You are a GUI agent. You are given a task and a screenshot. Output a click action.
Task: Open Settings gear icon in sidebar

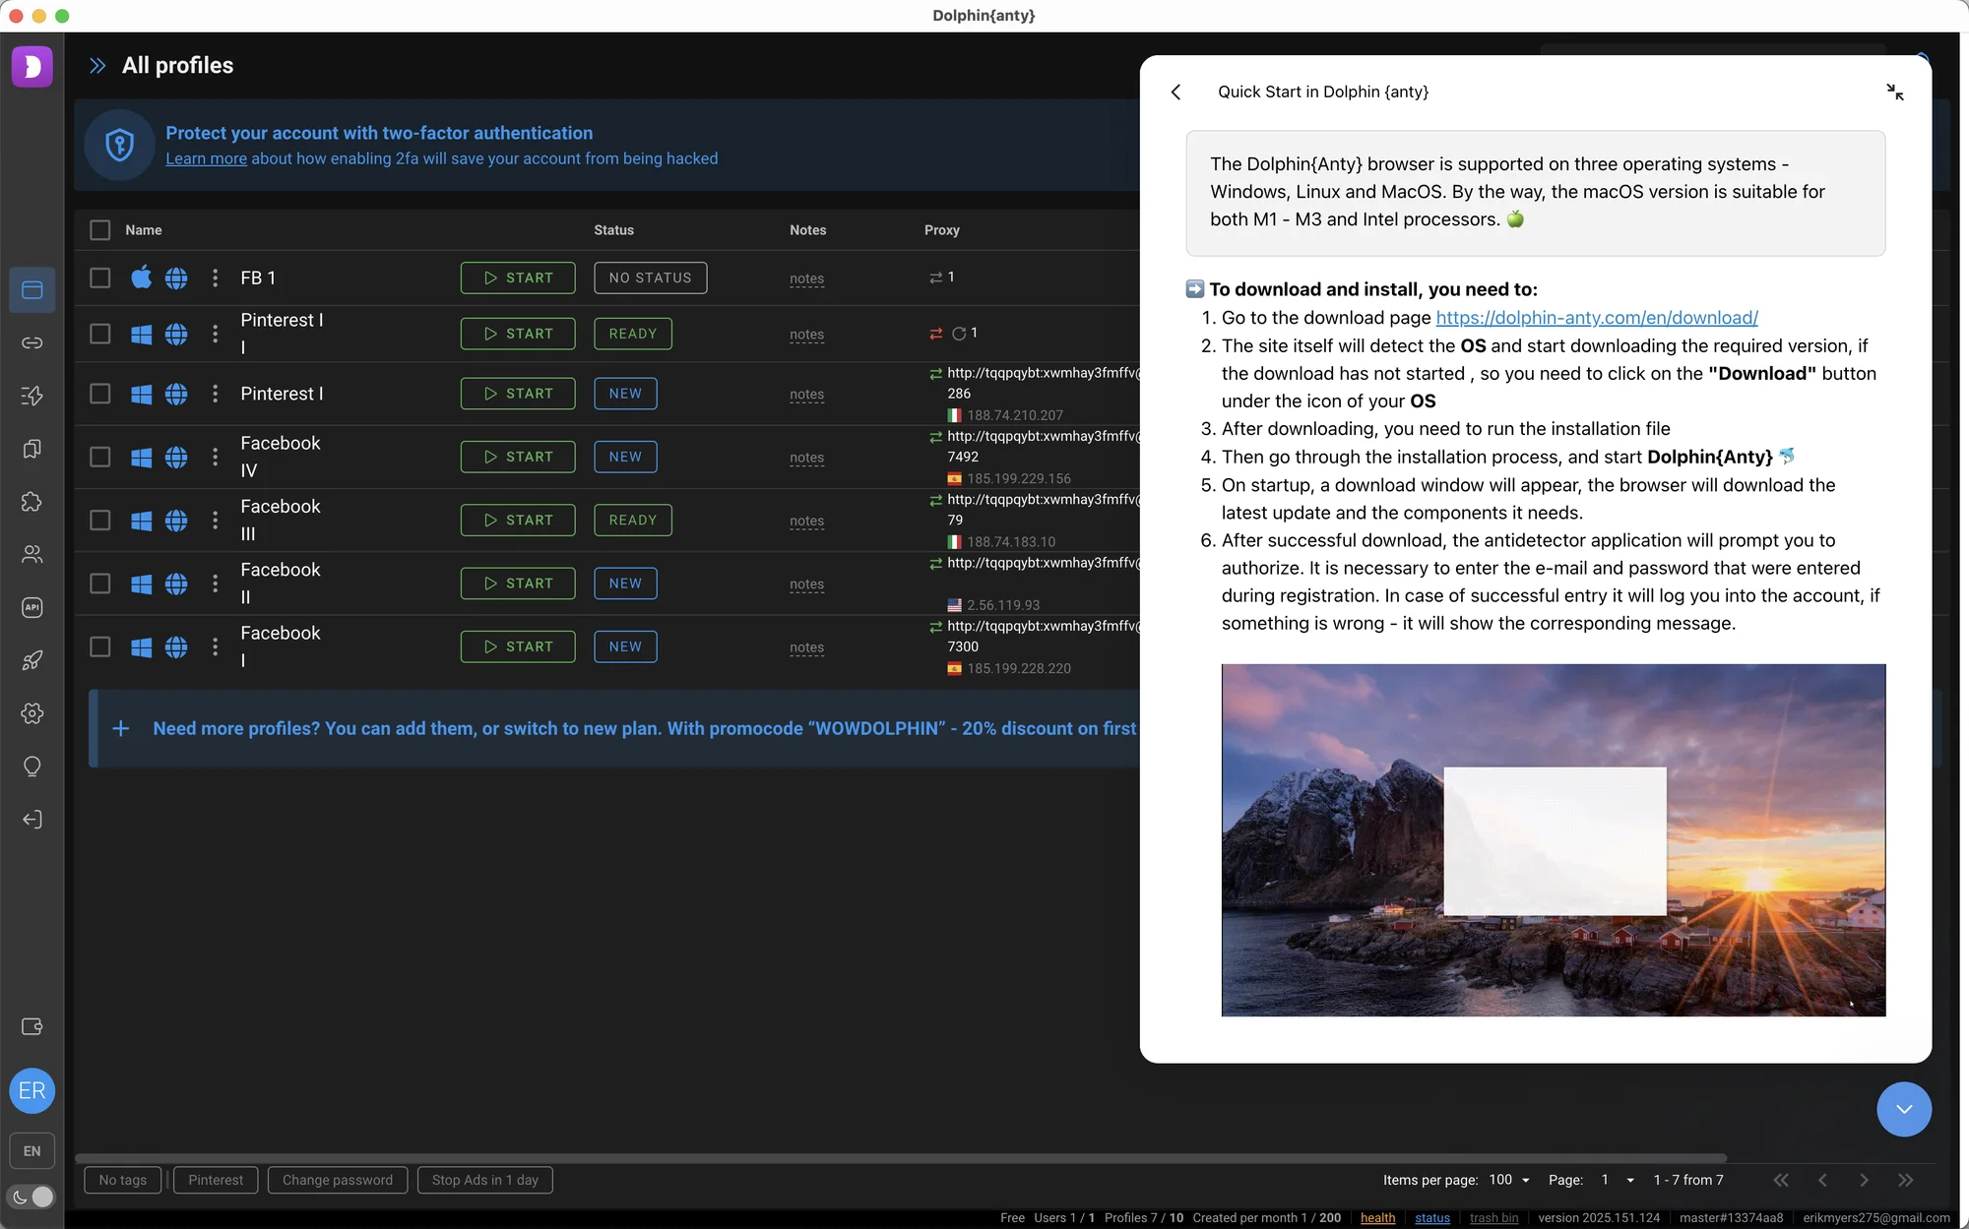[32, 713]
